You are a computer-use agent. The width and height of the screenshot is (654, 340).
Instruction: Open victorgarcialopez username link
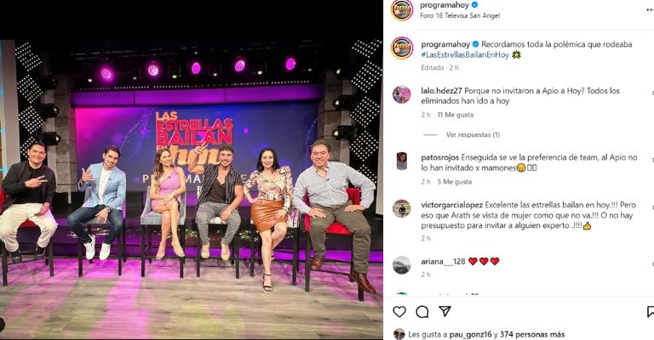451,205
